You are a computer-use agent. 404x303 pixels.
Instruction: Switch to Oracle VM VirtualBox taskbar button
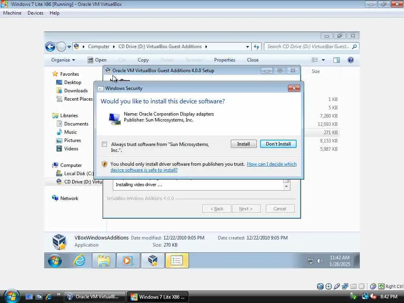click(95, 297)
